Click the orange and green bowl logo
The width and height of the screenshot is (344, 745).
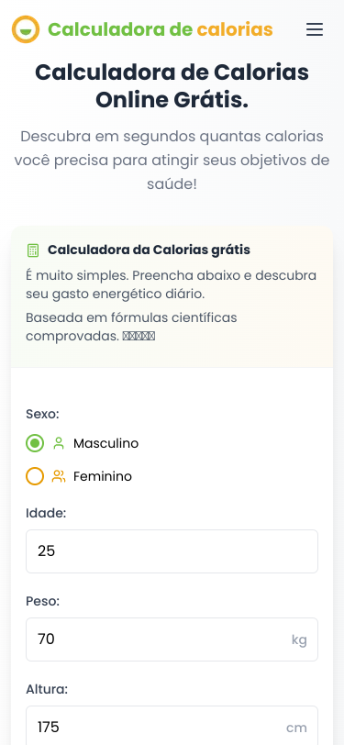coord(26,29)
